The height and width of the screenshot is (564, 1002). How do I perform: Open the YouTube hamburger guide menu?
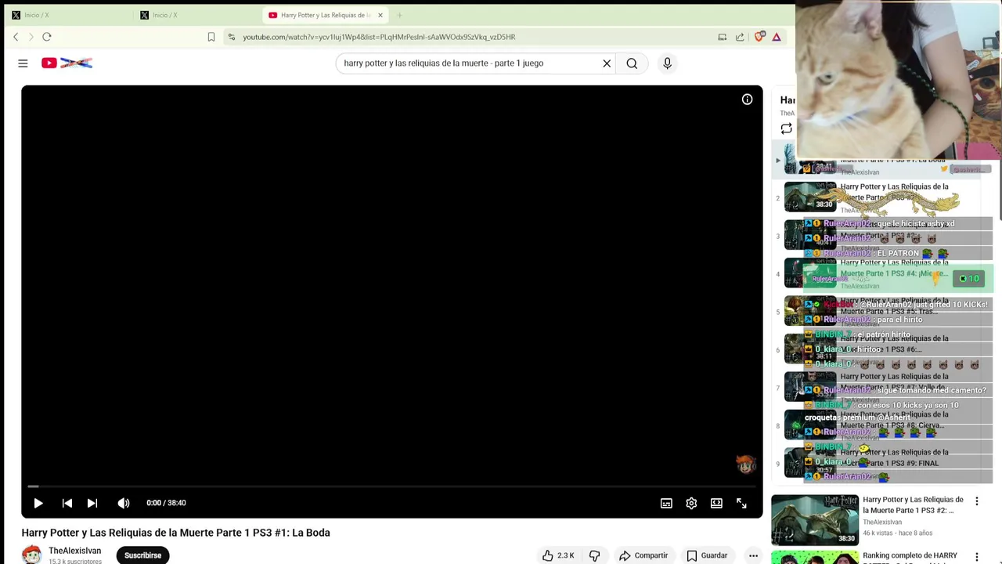click(23, 63)
